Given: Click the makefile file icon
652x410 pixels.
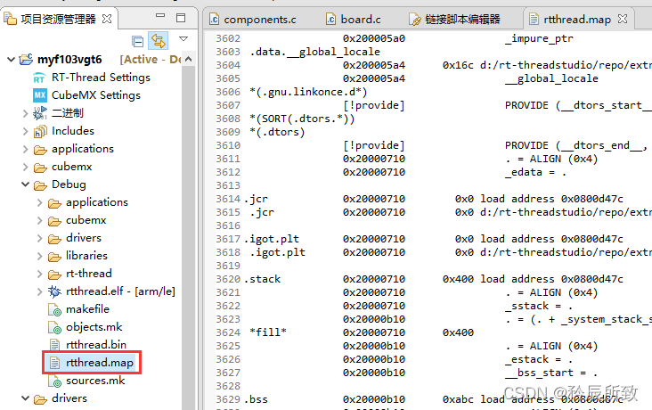Looking at the screenshot, I should (x=54, y=309).
